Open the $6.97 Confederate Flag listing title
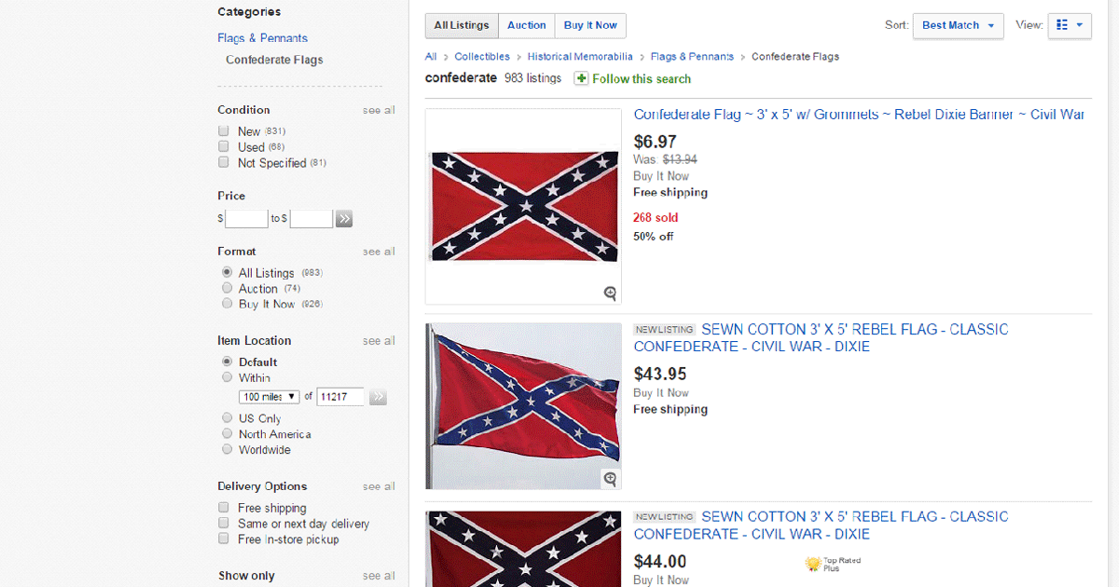The image size is (1119, 587). tap(858, 115)
